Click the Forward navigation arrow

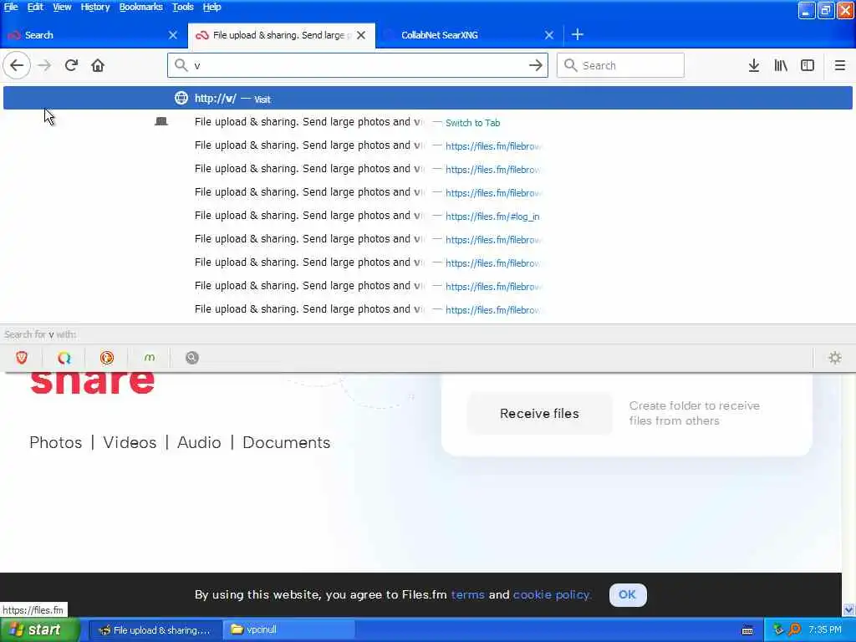coord(44,65)
